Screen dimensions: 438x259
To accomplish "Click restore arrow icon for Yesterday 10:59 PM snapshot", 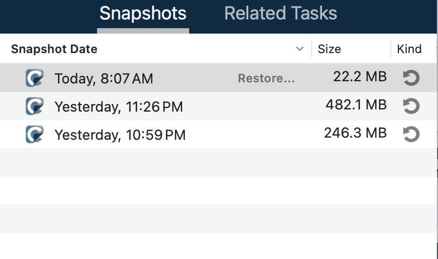I will 411,134.
